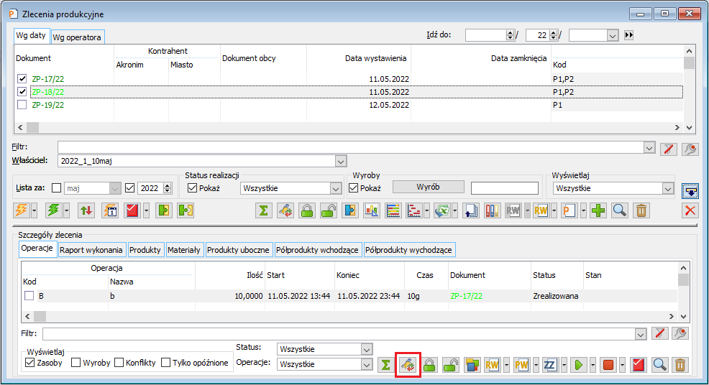The height and width of the screenshot is (385, 709).
Task: Uncheck the ZP-18/22 row checkbox
Action: 22,92
